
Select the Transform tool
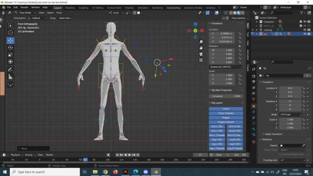11,62
